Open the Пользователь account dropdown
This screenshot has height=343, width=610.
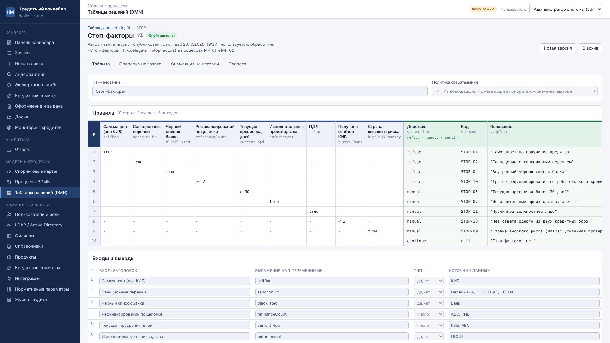[x=566, y=10]
